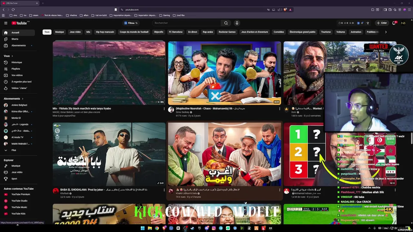The height and width of the screenshot is (232, 413).
Task: Open Windows Start menu
Action: pyautogui.click(x=142, y=228)
